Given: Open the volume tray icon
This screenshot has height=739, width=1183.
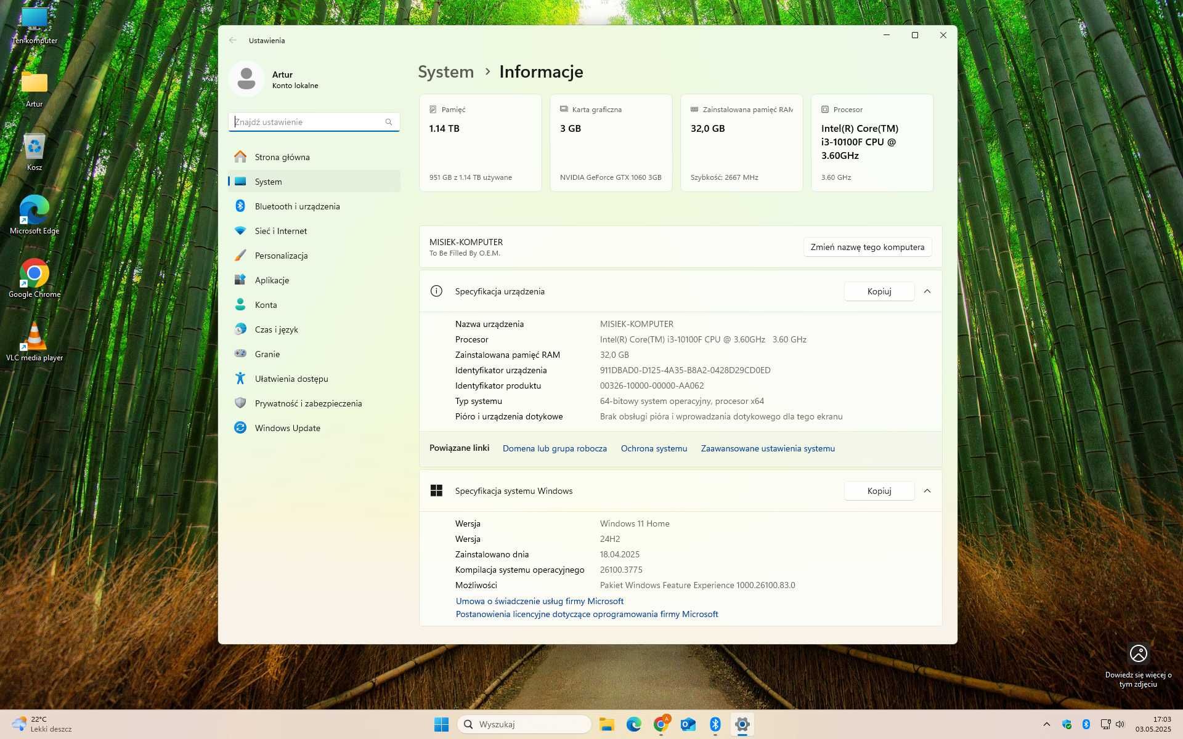Looking at the screenshot, I should click(x=1120, y=724).
